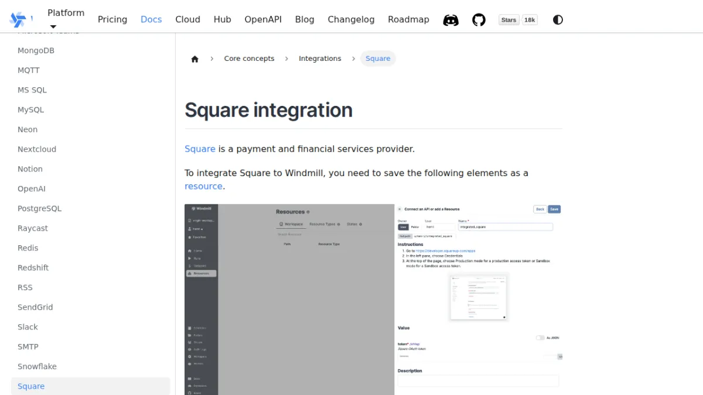Click the Square integration heading
The image size is (703, 395).
pyautogui.click(x=268, y=110)
